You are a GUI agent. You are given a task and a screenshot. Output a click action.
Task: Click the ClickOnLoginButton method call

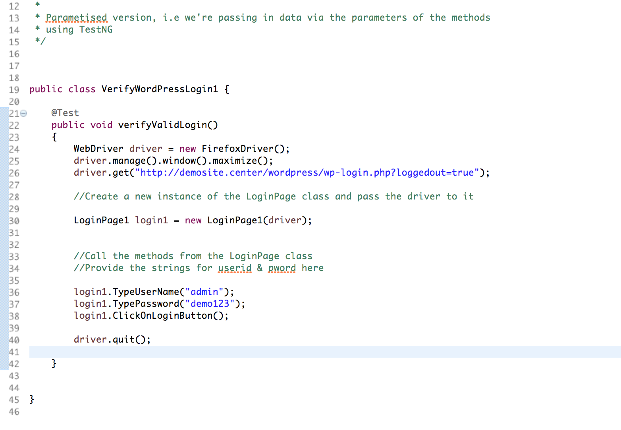click(x=162, y=316)
